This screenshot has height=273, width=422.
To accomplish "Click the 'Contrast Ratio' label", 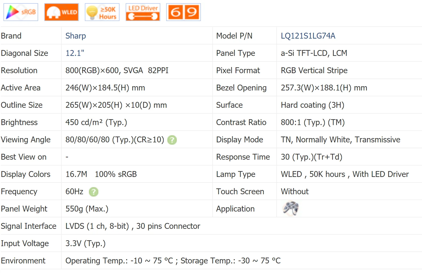I will 241,122.
